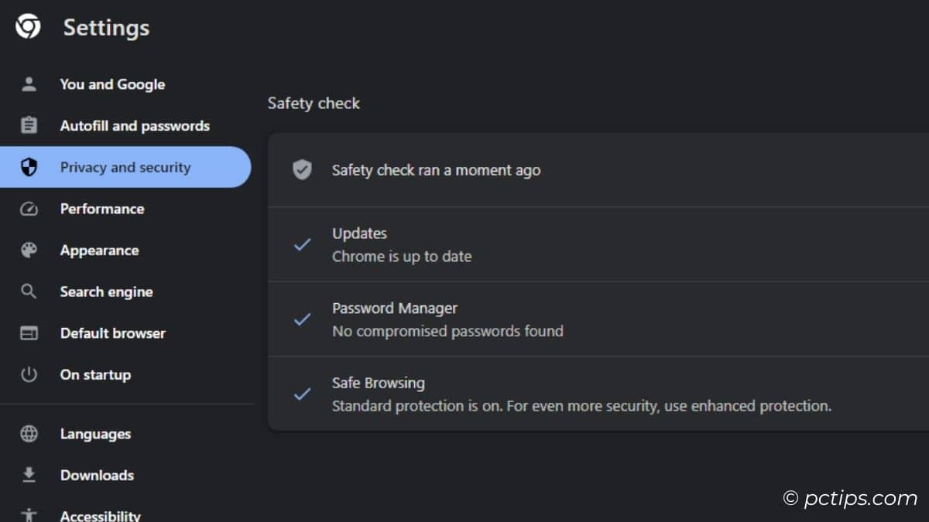Select the Performance speedometer icon
This screenshot has width=929, height=522.
29,209
